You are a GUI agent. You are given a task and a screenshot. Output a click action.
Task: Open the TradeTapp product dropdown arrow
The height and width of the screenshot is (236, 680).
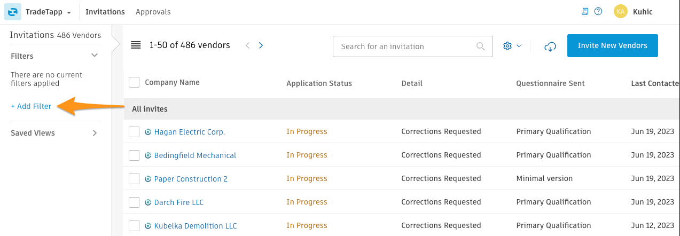tap(69, 12)
